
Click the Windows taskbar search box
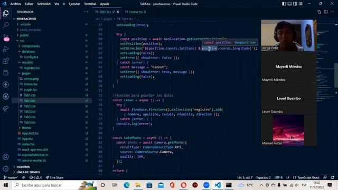click(x=54, y=185)
